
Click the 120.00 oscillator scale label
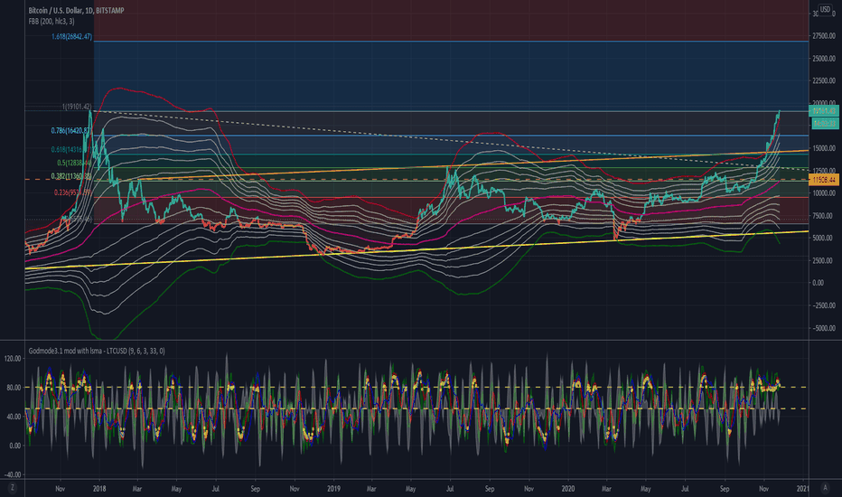coord(13,359)
